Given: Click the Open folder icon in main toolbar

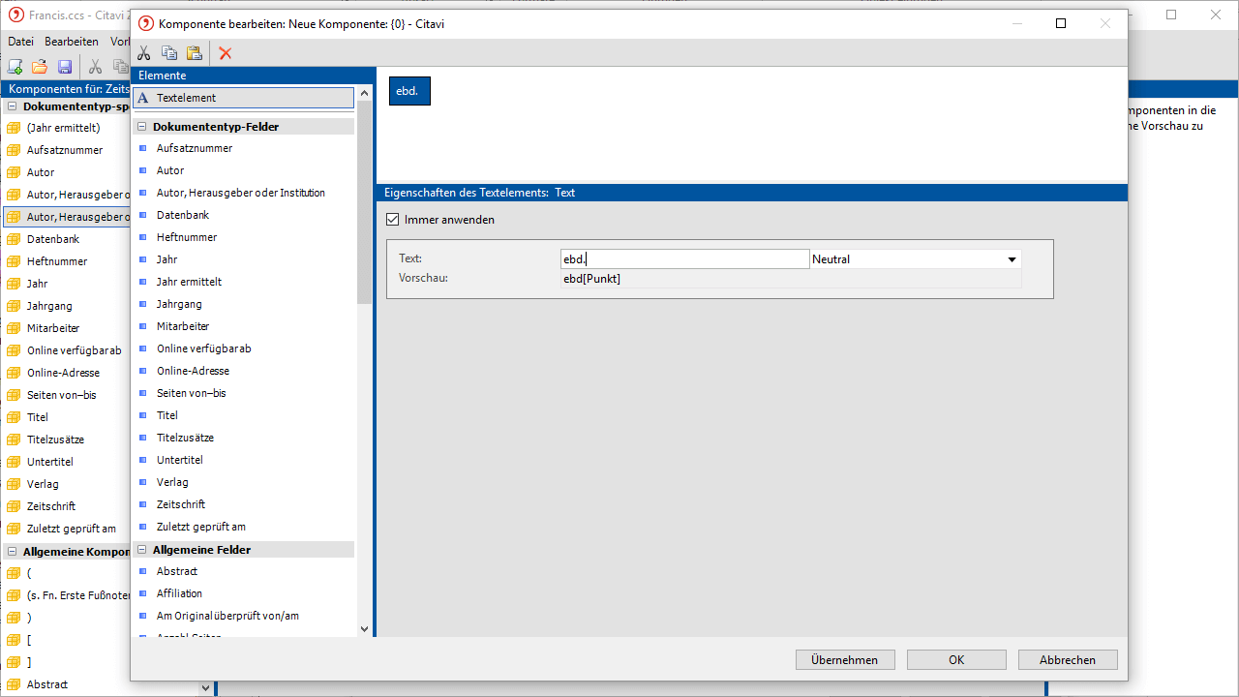Looking at the screenshot, I should pyautogui.click(x=40, y=67).
